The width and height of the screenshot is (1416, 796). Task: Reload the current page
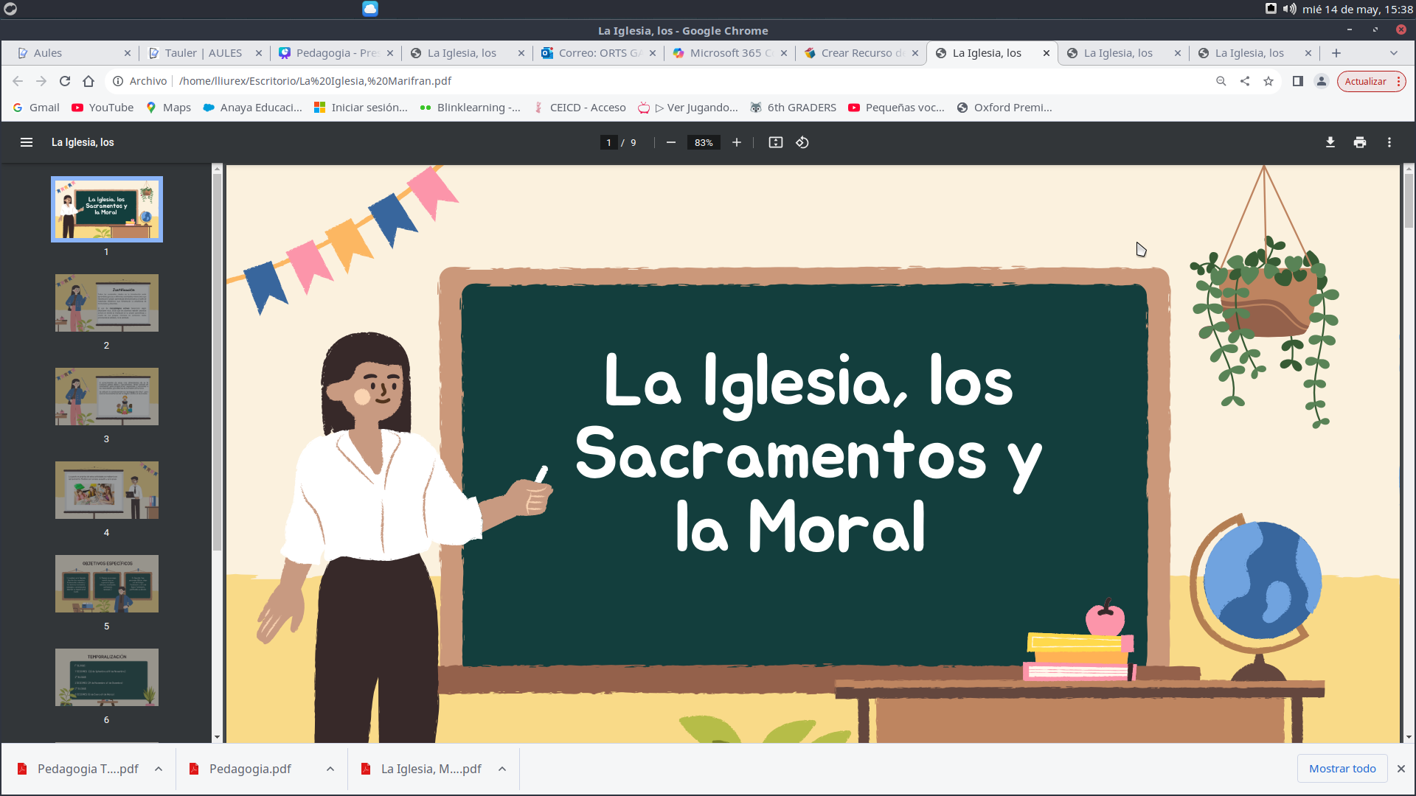click(65, 81)
